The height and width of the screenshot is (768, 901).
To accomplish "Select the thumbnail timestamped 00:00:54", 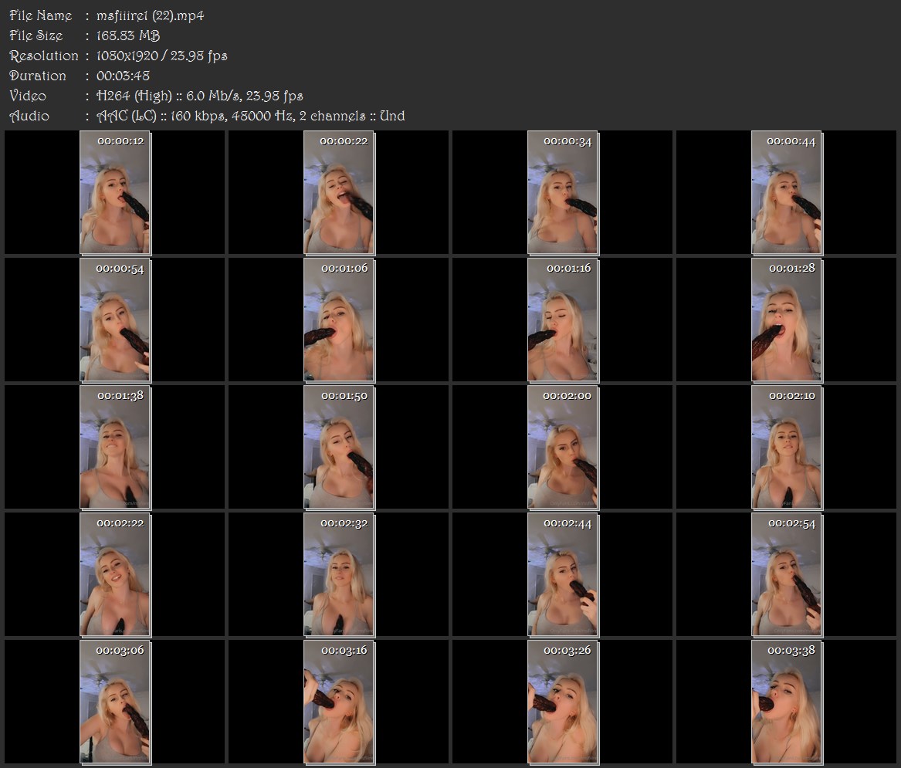I will (115, 320).
